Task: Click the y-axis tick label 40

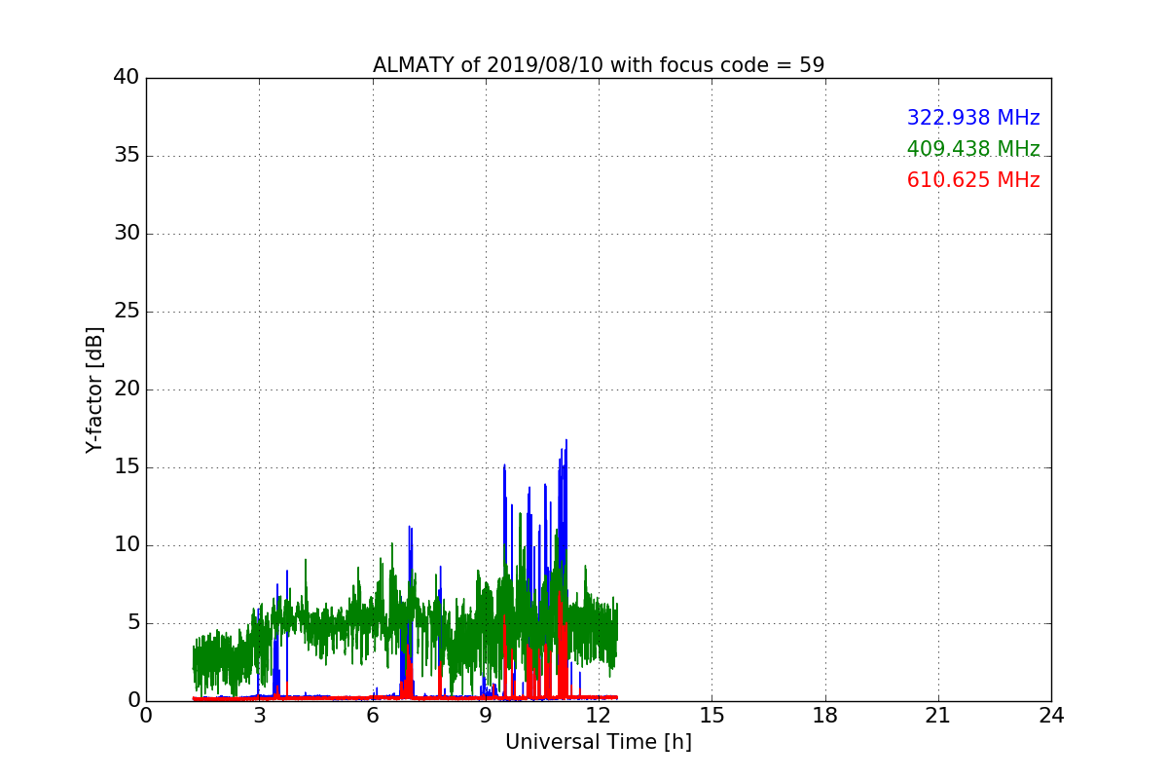Action: [126, 78]
